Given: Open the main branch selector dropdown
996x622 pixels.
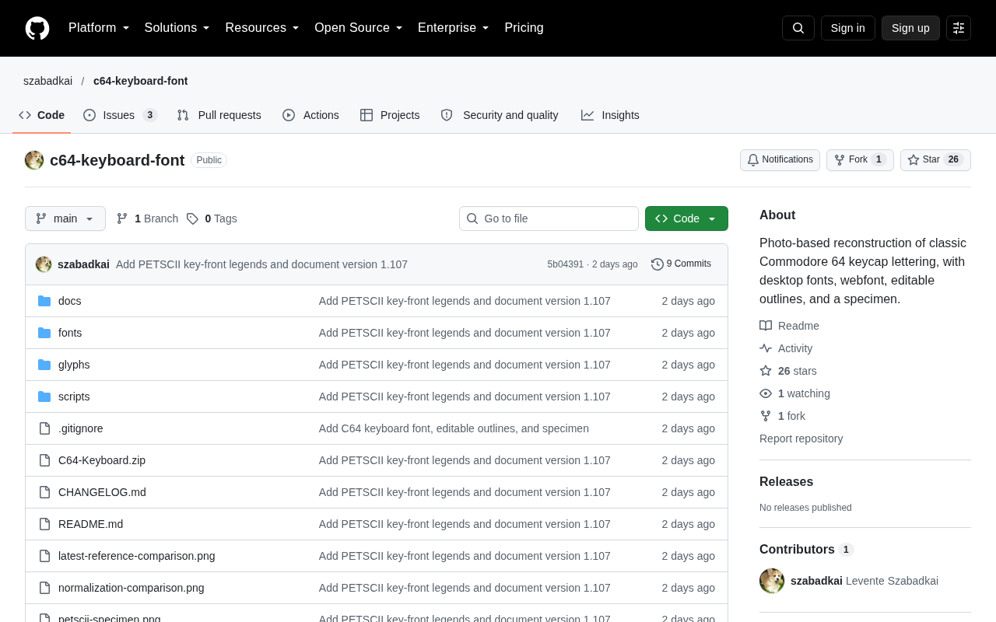Looking at the screenshot, I should pyautogui.click(x=65, y=218).
